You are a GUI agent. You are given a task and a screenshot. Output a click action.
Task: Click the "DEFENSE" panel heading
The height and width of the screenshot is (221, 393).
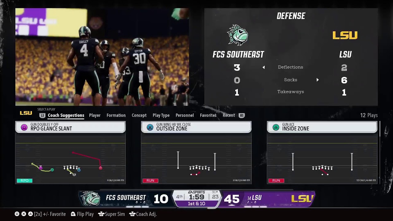pos(291,16)
